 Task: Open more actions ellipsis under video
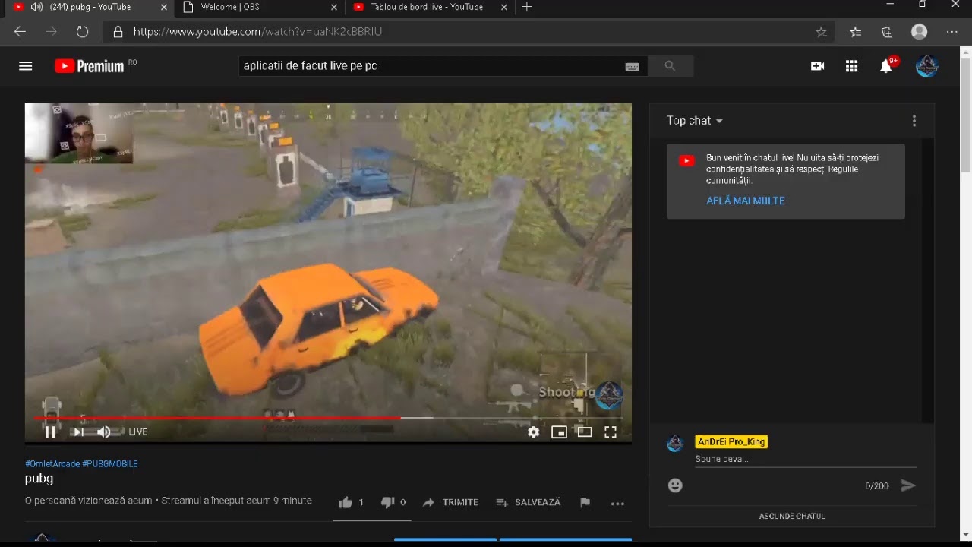[x=617, y=503]
